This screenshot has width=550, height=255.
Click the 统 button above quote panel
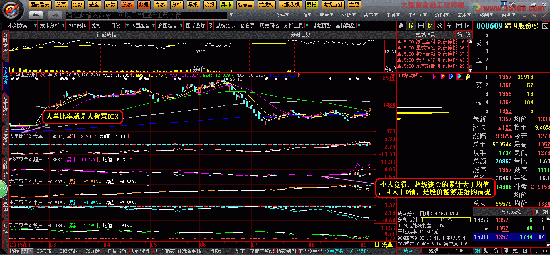click(459, 35)
